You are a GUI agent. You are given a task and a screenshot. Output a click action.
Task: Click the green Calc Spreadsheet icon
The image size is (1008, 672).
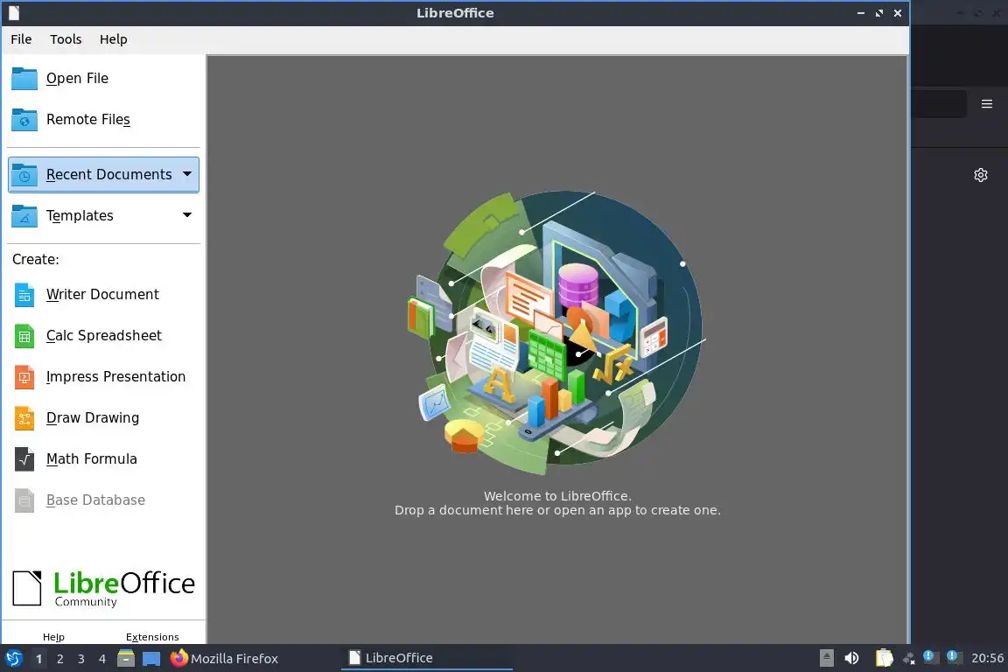pos(24,336)
